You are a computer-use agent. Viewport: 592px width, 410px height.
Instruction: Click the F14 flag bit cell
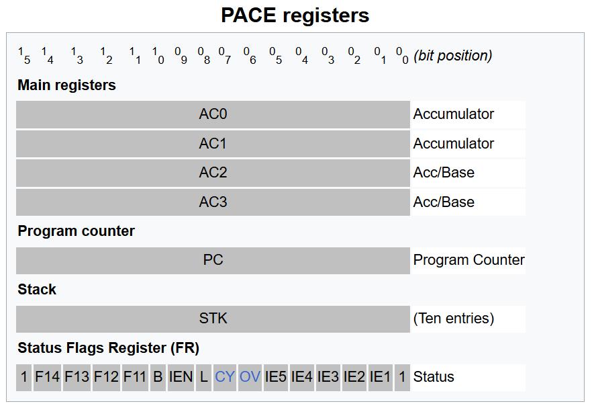pos(47,377)
